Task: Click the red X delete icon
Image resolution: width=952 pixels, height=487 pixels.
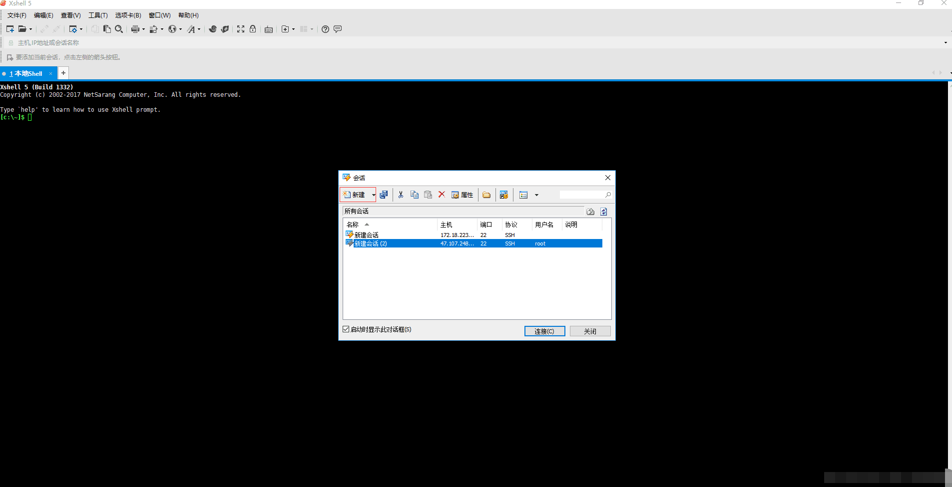Action: 442,195
